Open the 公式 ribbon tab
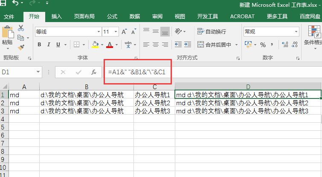Screen dimensions: 322x177 112,17
